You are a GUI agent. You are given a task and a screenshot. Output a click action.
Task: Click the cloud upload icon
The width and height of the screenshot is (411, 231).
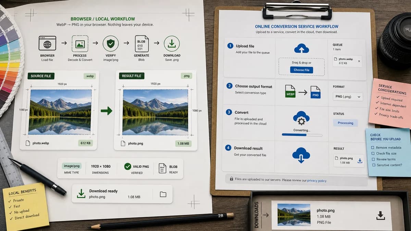click(301, 49)
